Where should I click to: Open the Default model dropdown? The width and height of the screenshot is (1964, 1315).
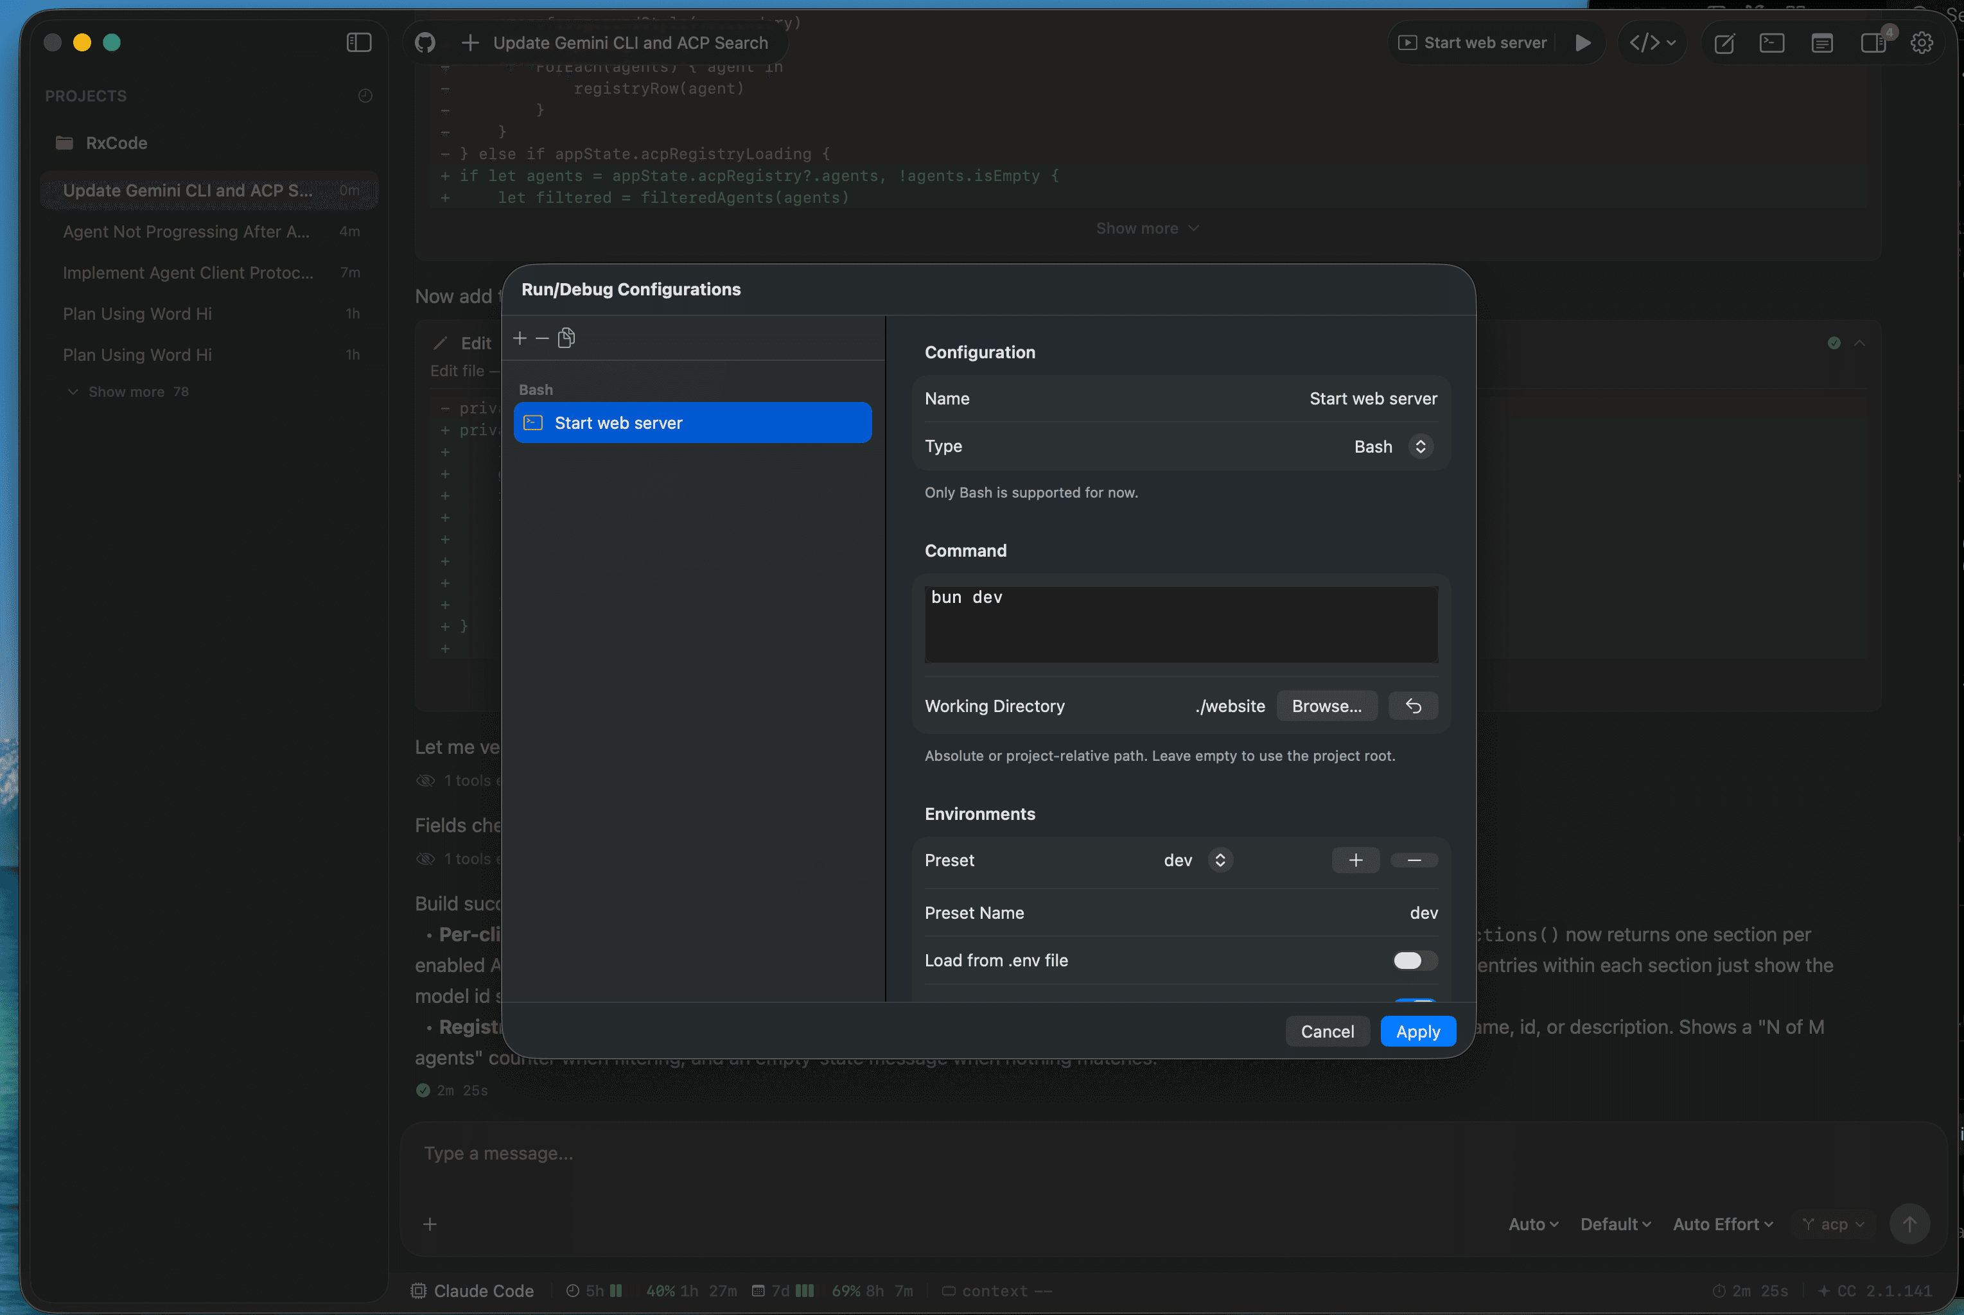(1615, 1224)
